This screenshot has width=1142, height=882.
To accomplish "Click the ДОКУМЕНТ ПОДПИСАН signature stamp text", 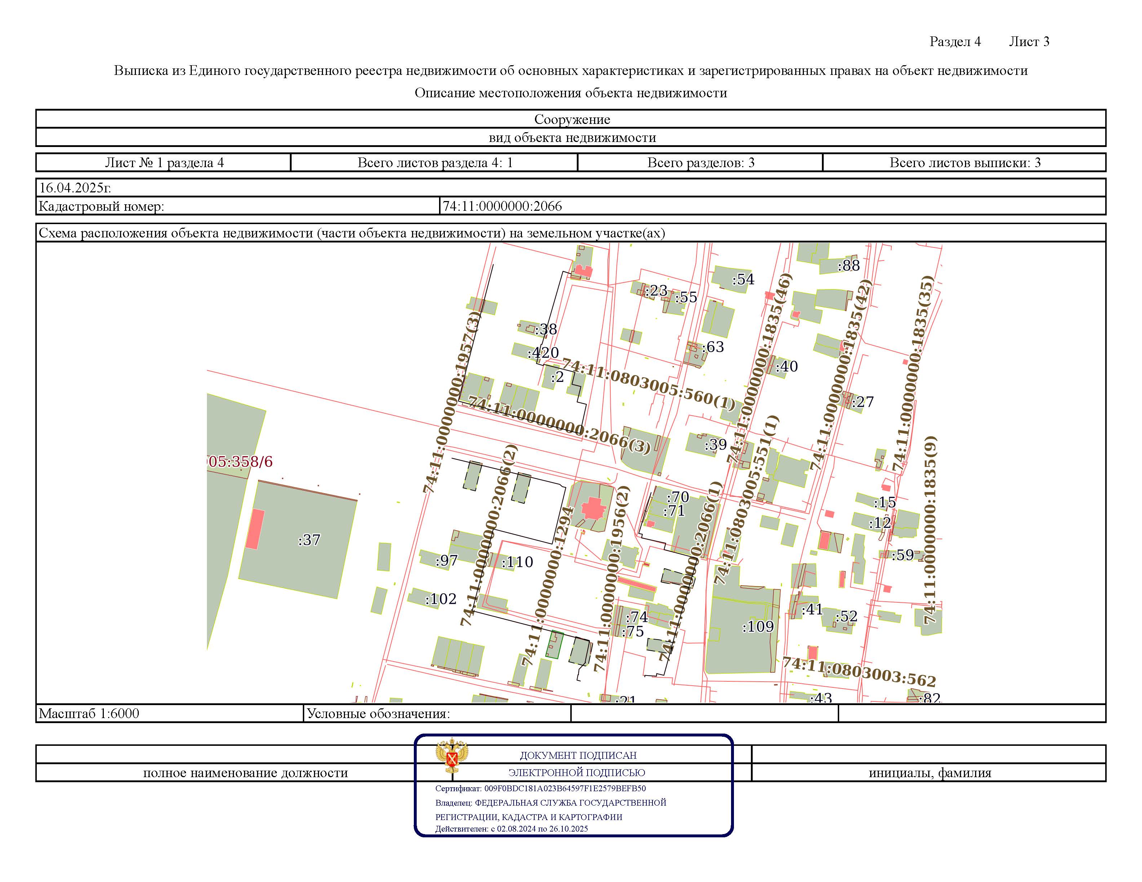I will click(x=578, y=755).
